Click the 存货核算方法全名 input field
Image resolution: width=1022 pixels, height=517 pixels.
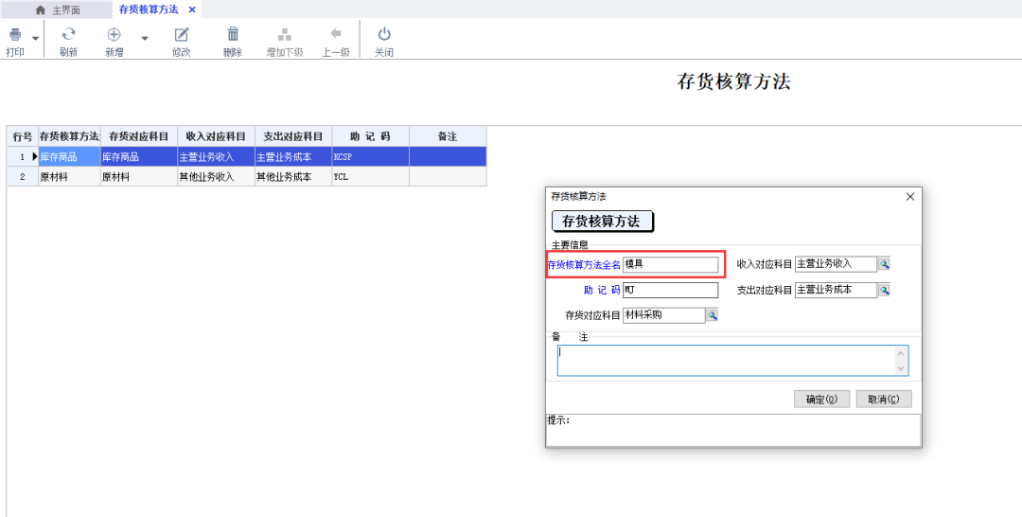(x=670, y=265)
